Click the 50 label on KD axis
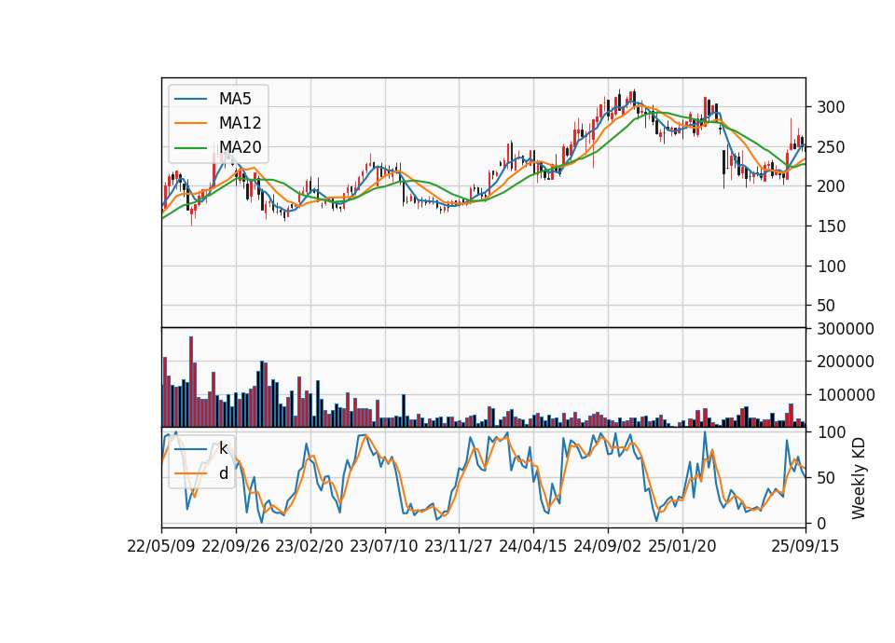Image resolution: width=895 pixels, height=643 pixels. click(x=826, y=478)
